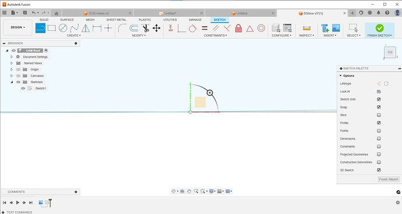This screenshot has height=214, width=402.
Task: Open the INSPECT dropdown menu
Action: point(306,35)
